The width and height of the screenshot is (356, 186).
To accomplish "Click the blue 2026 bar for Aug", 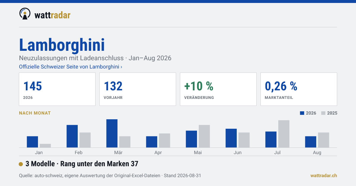I will pyautogui.click(x=311, y=142).
